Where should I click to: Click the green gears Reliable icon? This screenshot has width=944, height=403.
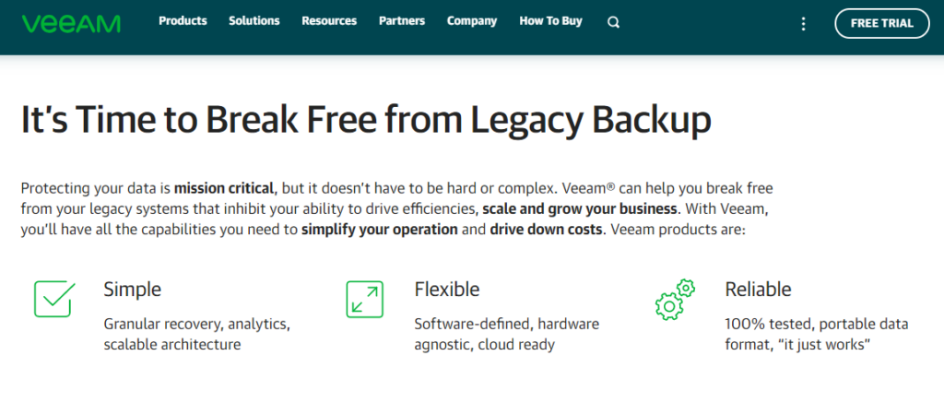click(675, 300)
